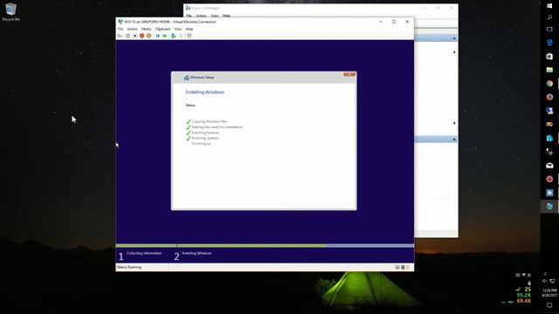Close the network meter desktop widget
The height and width of the screenshot is (314, 559).
(529, 275)
